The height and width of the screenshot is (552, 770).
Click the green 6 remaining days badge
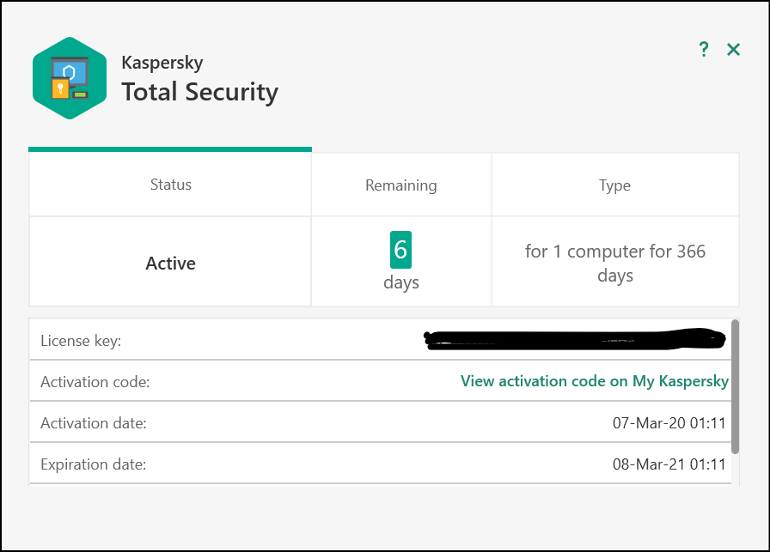pyautogui.click(x=400, y=251)
